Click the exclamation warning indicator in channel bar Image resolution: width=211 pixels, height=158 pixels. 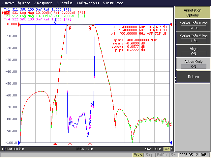coord(171,149)
